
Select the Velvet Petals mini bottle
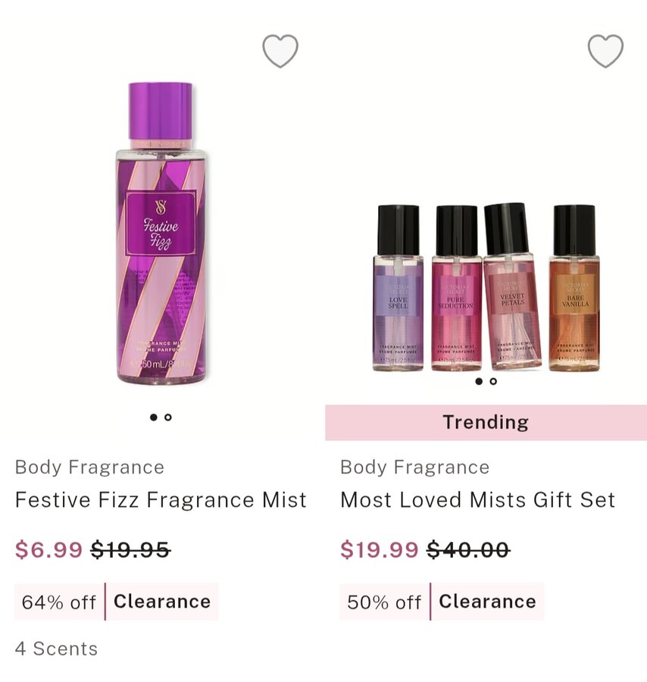(x=512, y=286)
